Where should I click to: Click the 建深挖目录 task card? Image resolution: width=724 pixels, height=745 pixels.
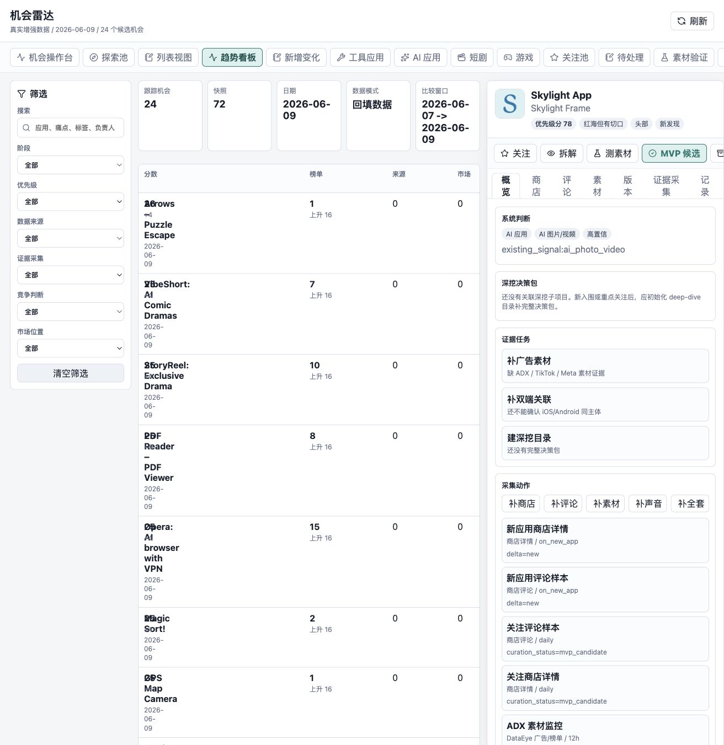pos(605,443)
